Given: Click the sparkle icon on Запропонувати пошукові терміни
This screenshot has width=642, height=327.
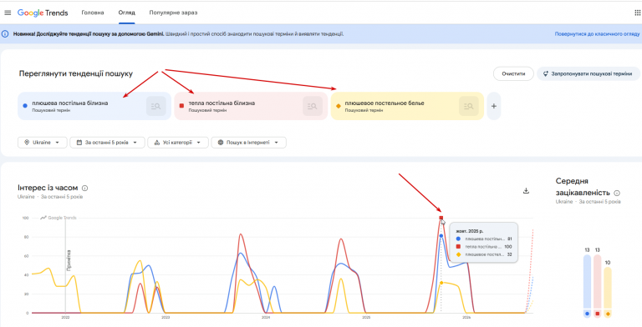Looking at the screenshot, I should point(545,74).
